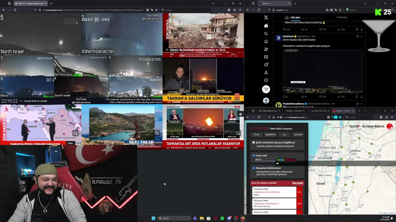The image size is (396, 222).
Task: Check the Şehir isimlerini okuyun checkbox
Action: click(254, 142)
